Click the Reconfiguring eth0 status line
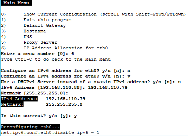The width and height of the screenshot is (188, 136). coord(31,127)
